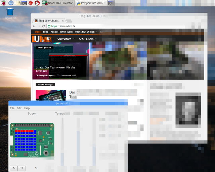Go back in the browser
This screenshot has width=215, height=172.
pos(34,26)
